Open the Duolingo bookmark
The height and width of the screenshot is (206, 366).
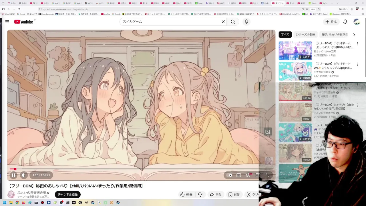click(x=340, y=14)
